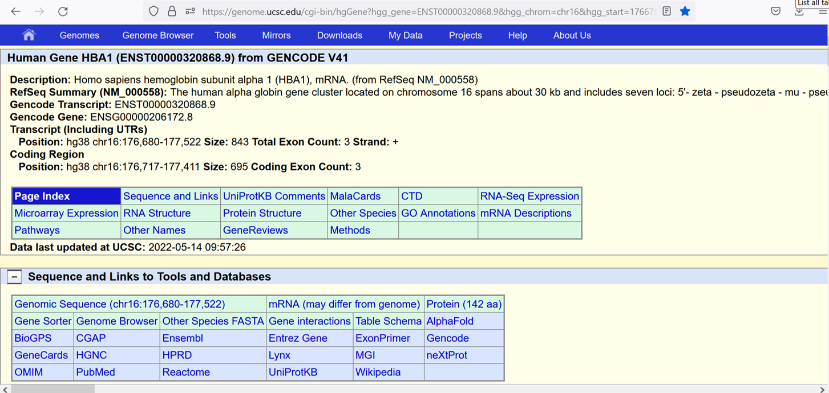Open the Downloads menu in the navigation bar
Image resolution: width=829 pixels, height=393 pixels.
coord(339,35)
